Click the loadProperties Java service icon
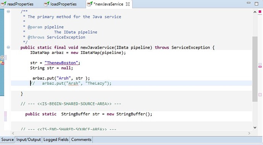This screenshot has height=145, width=263. tap(47, 4)
